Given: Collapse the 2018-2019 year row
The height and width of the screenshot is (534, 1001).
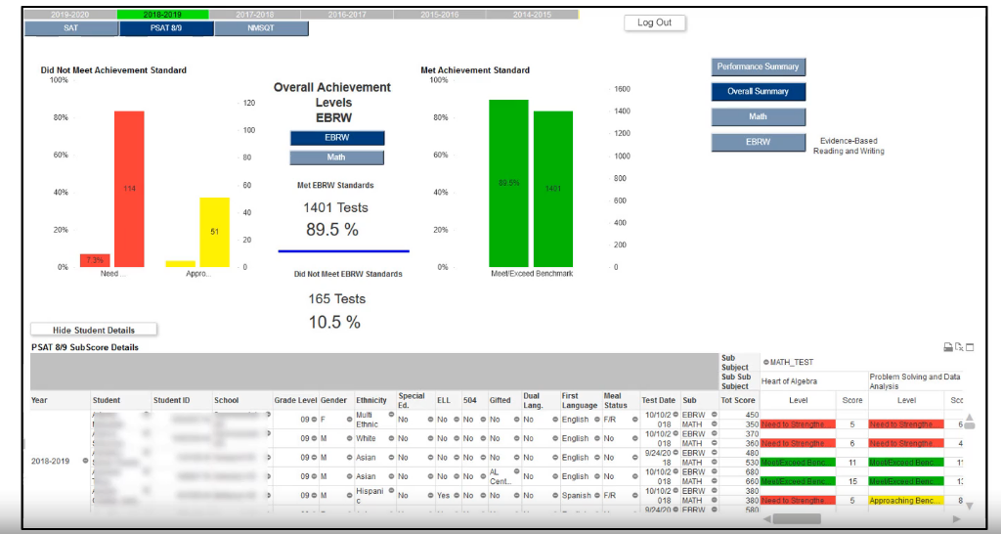Looking at the screenshot, I should click(x=85, y=461).
